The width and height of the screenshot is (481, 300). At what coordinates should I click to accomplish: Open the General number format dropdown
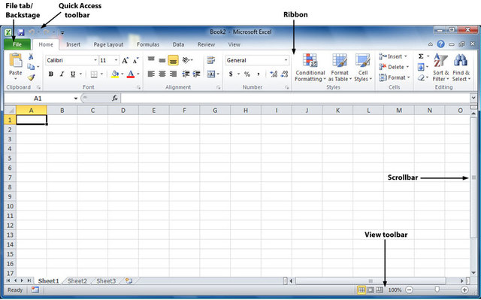(x=286, y=60)
